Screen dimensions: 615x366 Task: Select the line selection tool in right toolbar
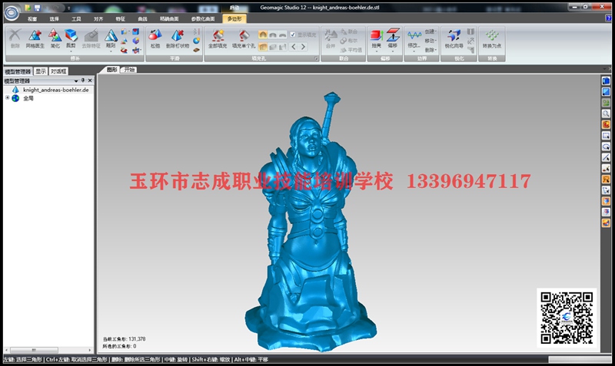coord(606,157)
